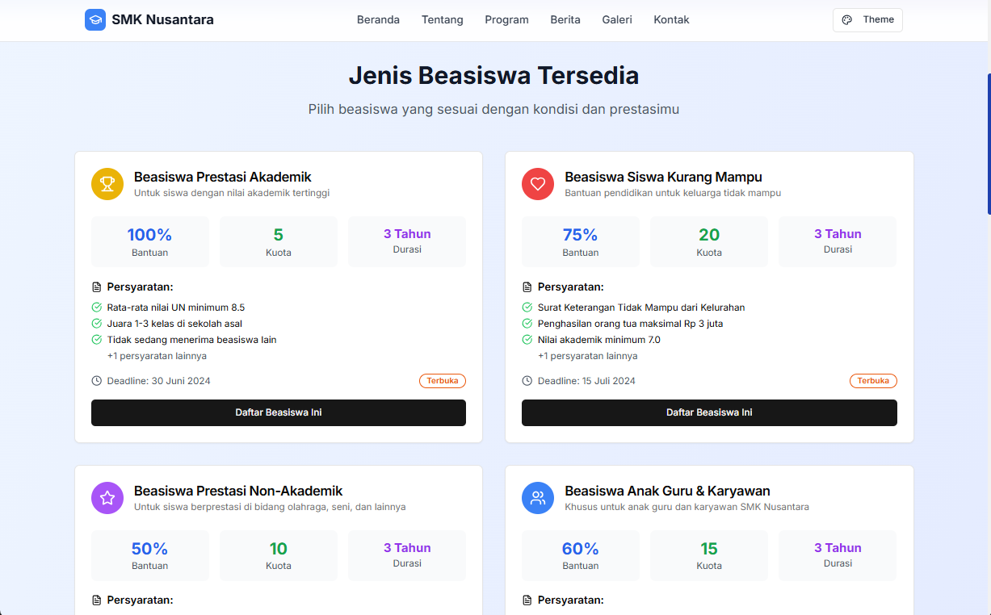Screen dimensions: 991x615
Task: Open the Theme switcher
Action: click(x=867, y=20)
